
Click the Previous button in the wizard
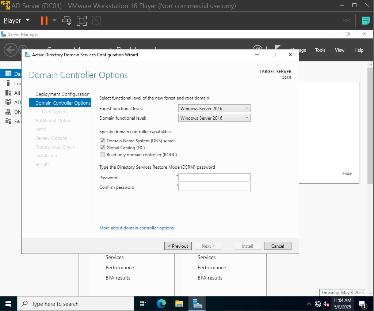pyautogui.click(x=178, y=246)
